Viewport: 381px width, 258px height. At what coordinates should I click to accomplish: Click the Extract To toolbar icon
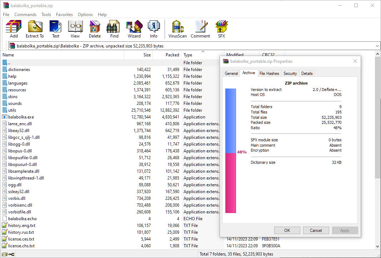[35, 26]
